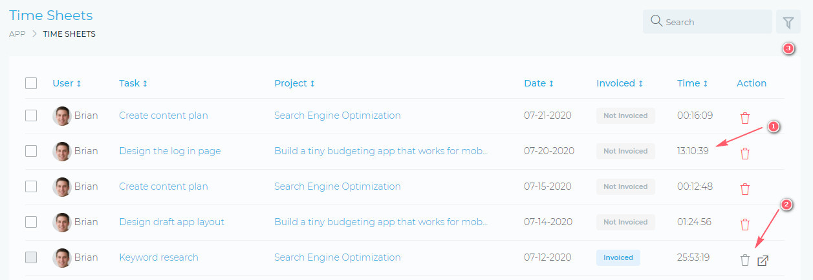Open invoice link icon for Keyword research
Viewport: 813px width, 280px height.
[x=763, y=261]
